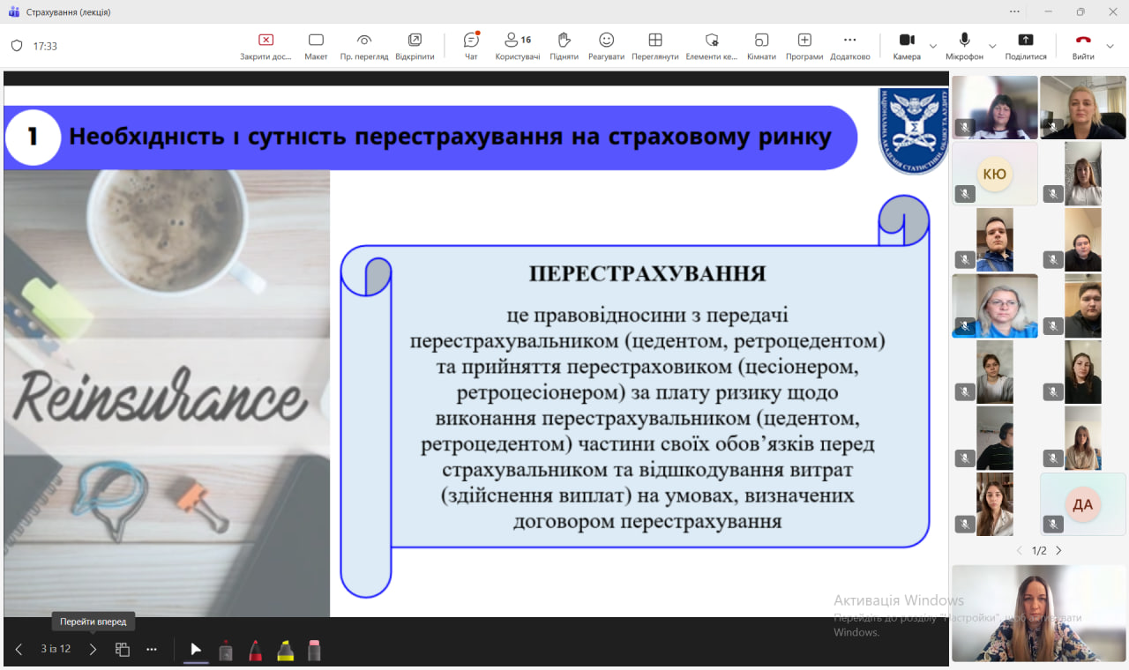Toggle Підняти raise hand

coord(564,46)
